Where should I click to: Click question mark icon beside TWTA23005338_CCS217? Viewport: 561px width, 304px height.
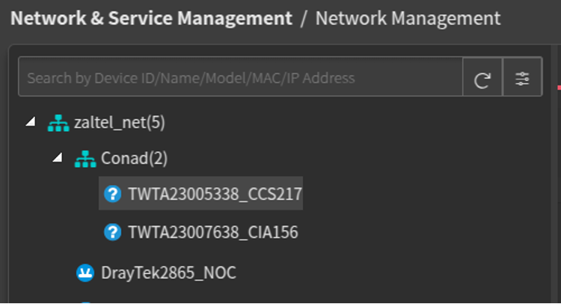point(113,194)
